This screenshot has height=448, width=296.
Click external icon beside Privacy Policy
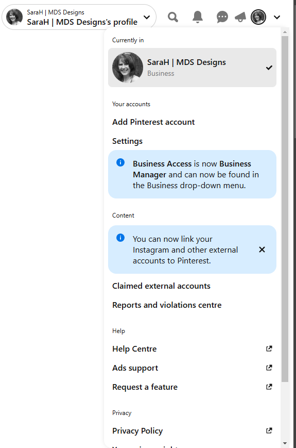click(x=269, y=430)
